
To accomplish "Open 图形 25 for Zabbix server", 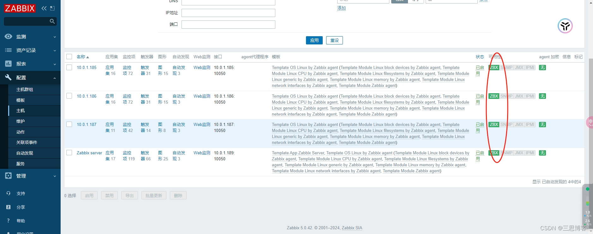I will [x=163, y=156].
